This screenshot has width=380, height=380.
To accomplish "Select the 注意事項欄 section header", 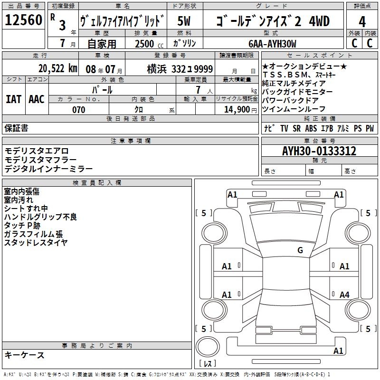I will [x=130, y=141].
